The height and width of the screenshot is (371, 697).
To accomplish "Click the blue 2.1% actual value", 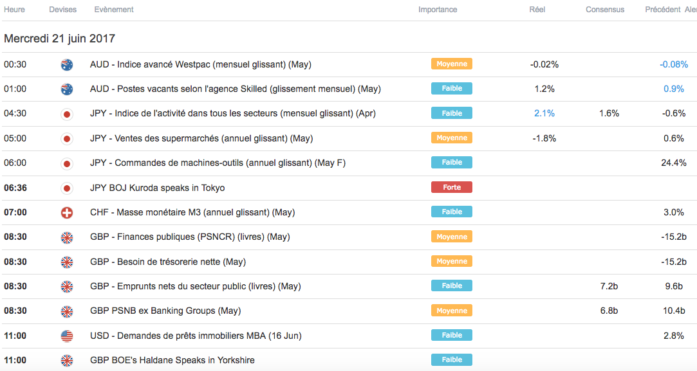I will point(544,113).
